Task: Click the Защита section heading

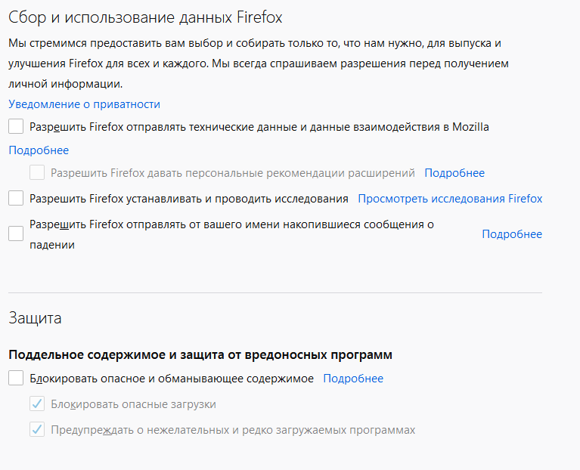Action: pos(35,318)
